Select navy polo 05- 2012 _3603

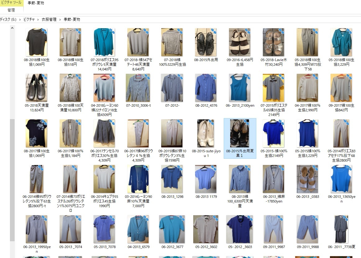pyautogui.click(x=240, y=229)
